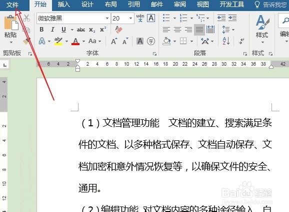This screenshot has height=212, width=289.
Task: Click the paragraph borders icon
Action: click(x=183, y=41)
